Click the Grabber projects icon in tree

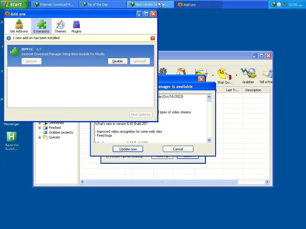click(45, 132)
